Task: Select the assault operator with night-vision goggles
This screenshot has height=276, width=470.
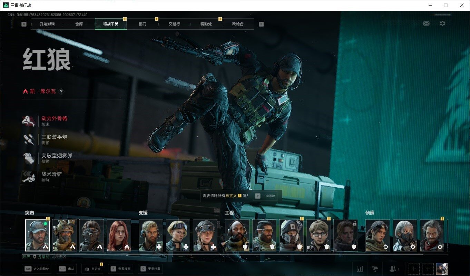Action: [92, 235]
